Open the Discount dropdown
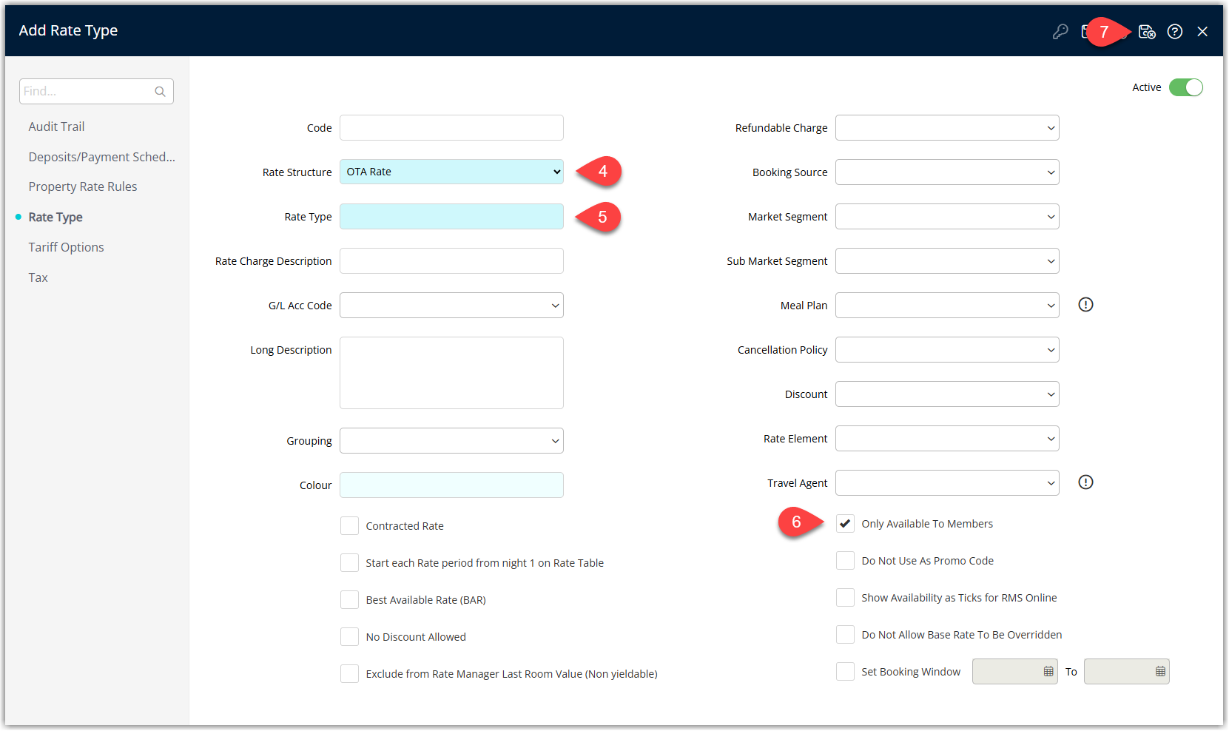Screen dimensions: 1229x731 tap(947, 394)
